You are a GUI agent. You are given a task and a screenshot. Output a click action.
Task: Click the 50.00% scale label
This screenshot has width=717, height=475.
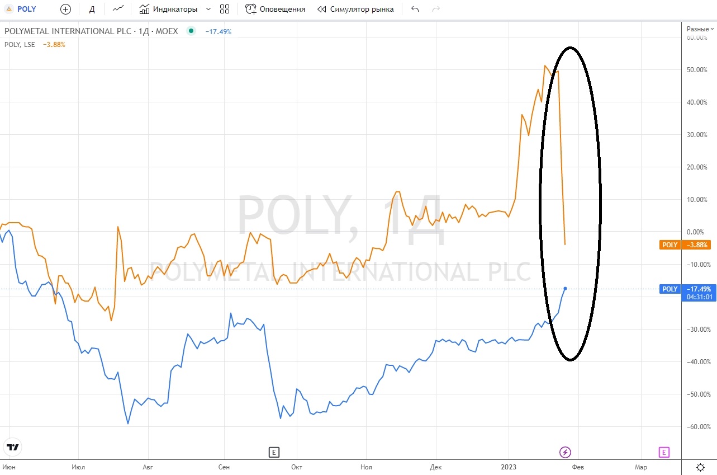696,70
